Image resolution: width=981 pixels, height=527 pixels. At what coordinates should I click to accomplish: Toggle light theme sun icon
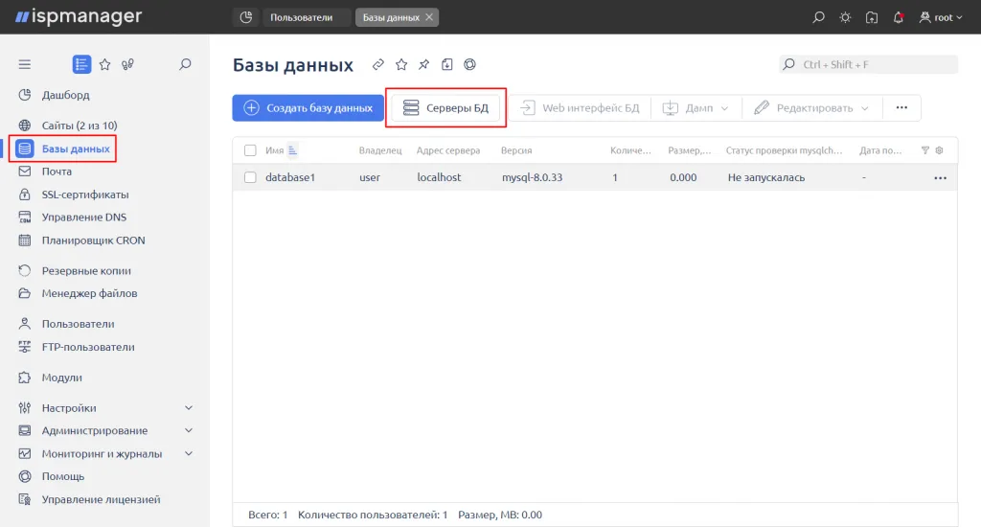(845, 17)
